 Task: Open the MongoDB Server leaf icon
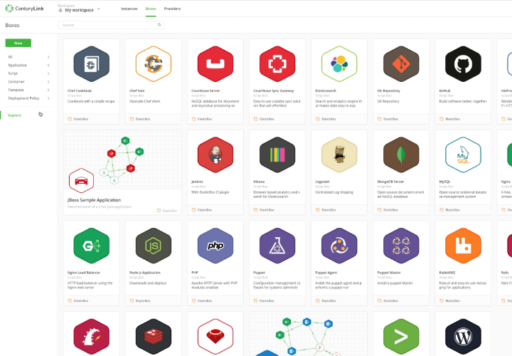pyautogui.click(x=401, y=155)
